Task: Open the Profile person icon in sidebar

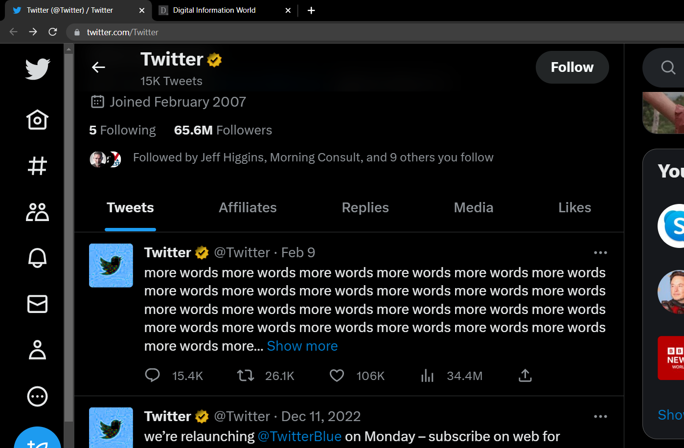Action: coord(38,350)
